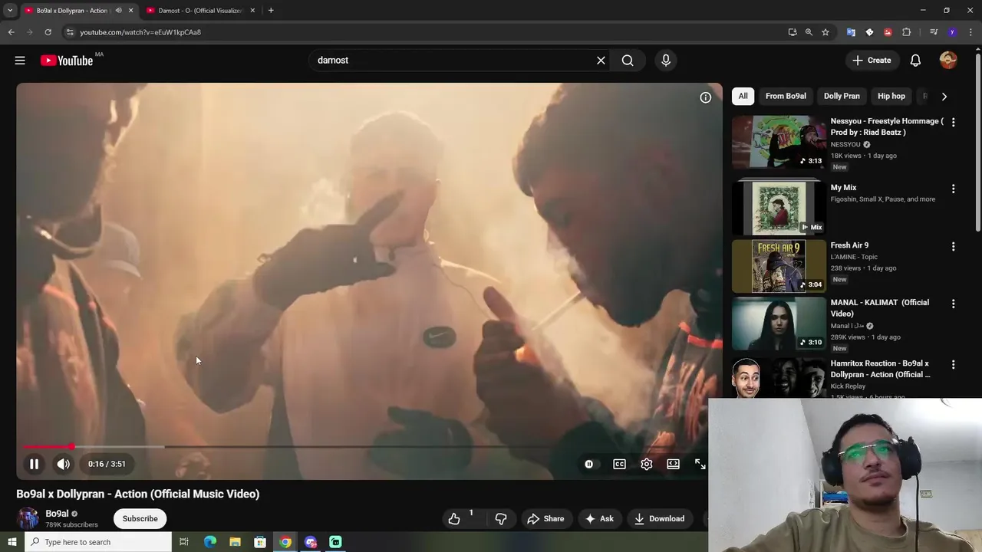The width and height of the screenshot is (982, 552).
Task: Start voice search with microphone
Action: pyautogui.click(x=666, y=61)
